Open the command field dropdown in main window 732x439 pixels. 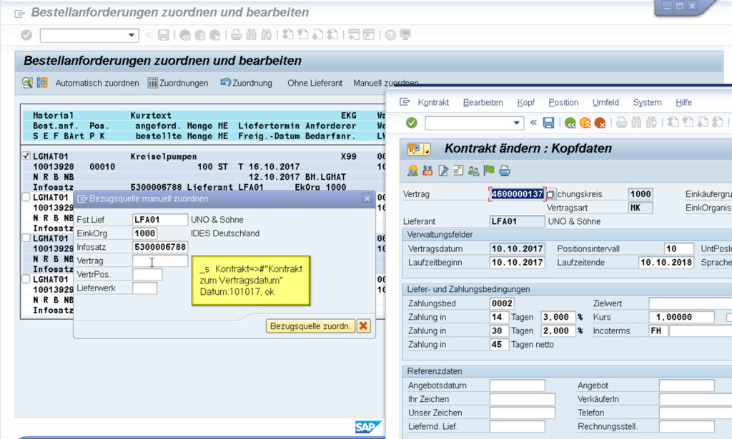132,35
